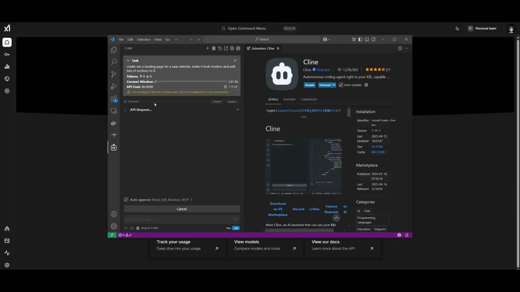This screenshot has width=520, height=292.
Task: Click the add image camera icon
Action: (132, 228)
